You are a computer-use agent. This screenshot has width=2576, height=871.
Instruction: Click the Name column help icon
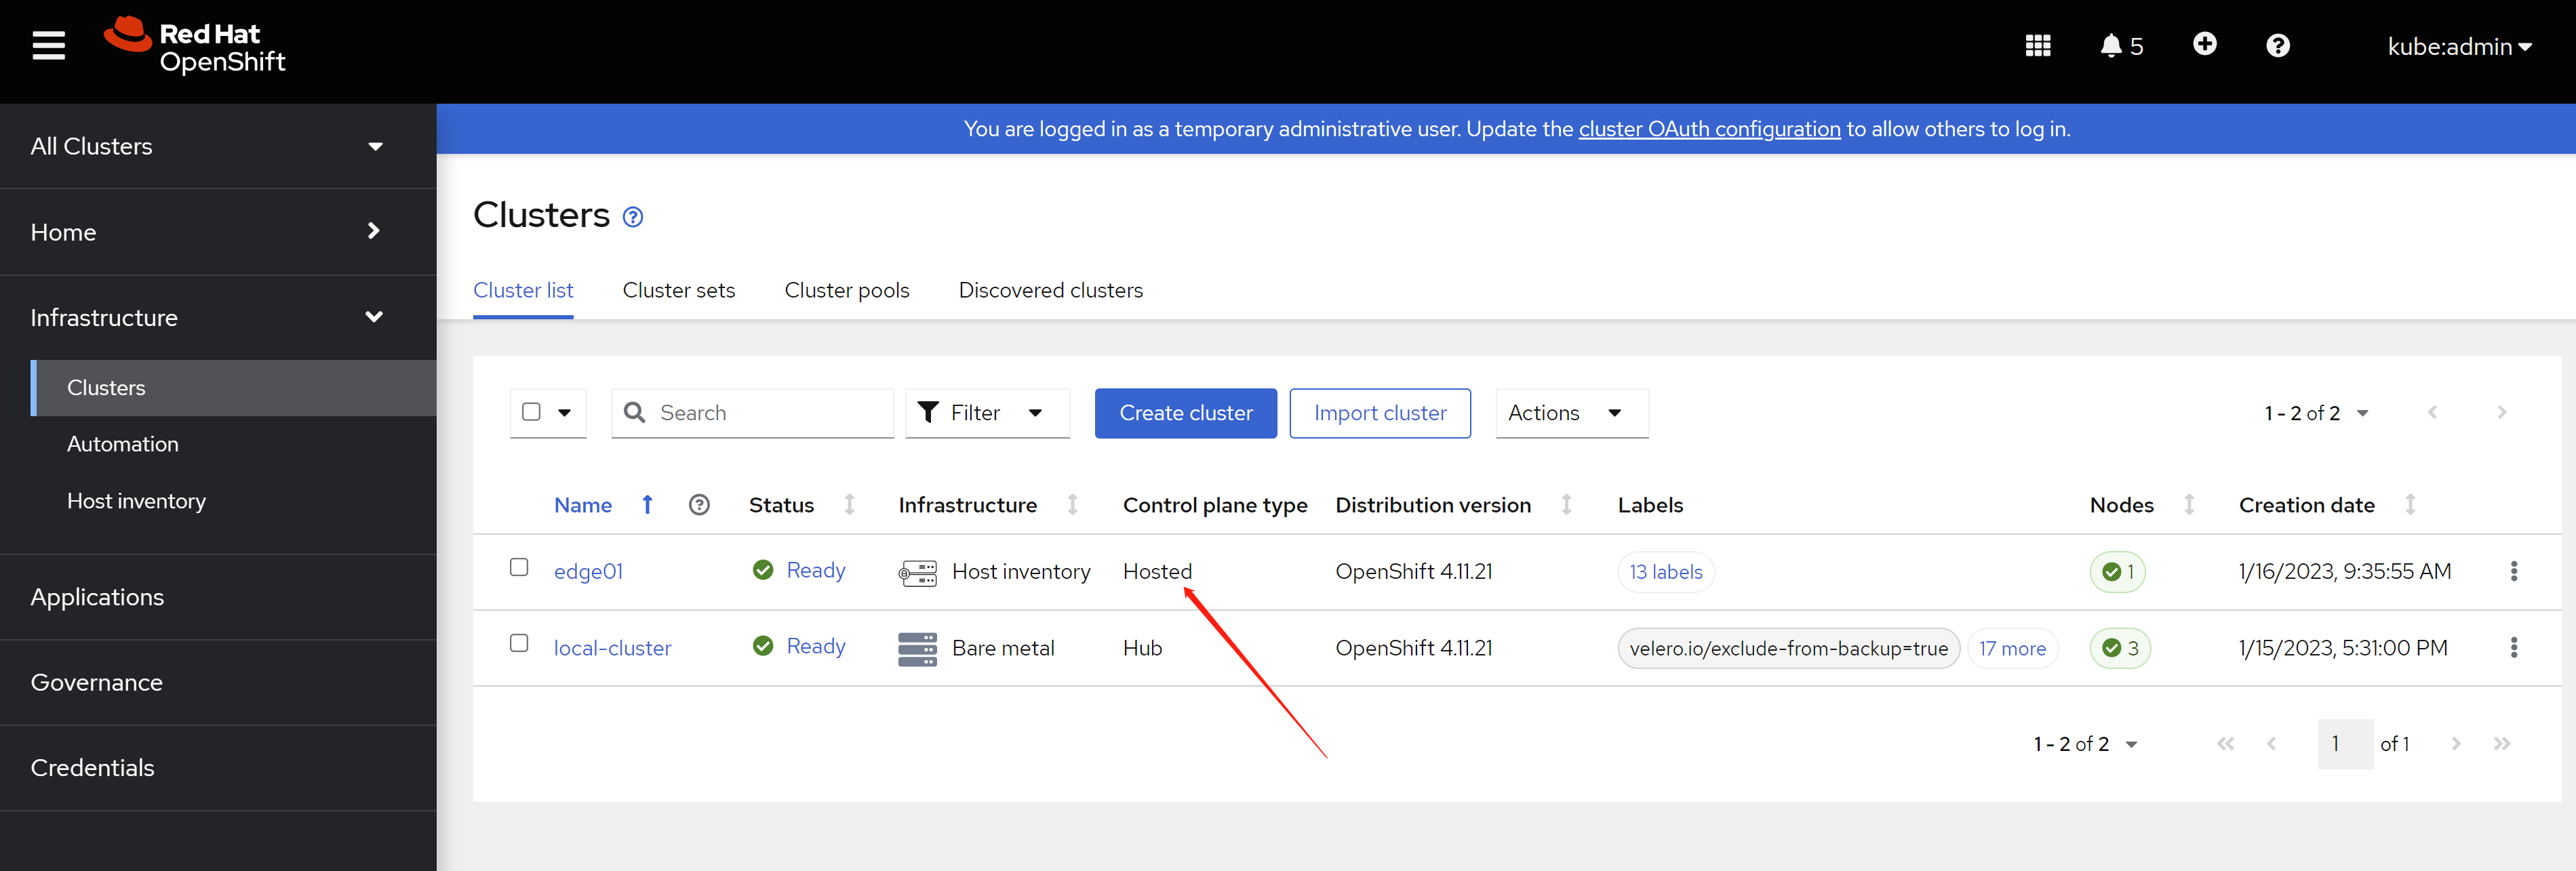click(699, 505)
